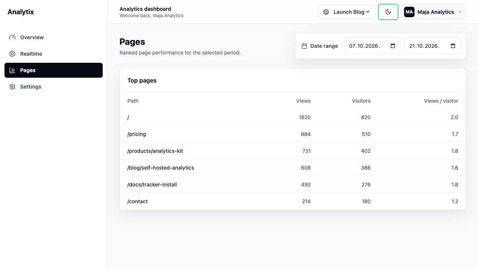Click the Visitors column header
Screen dimensions: 478x269
point(361,101)
